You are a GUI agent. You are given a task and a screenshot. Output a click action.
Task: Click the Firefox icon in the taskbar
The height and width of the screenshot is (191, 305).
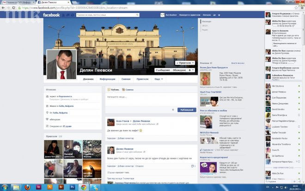[x=27, y=187]
